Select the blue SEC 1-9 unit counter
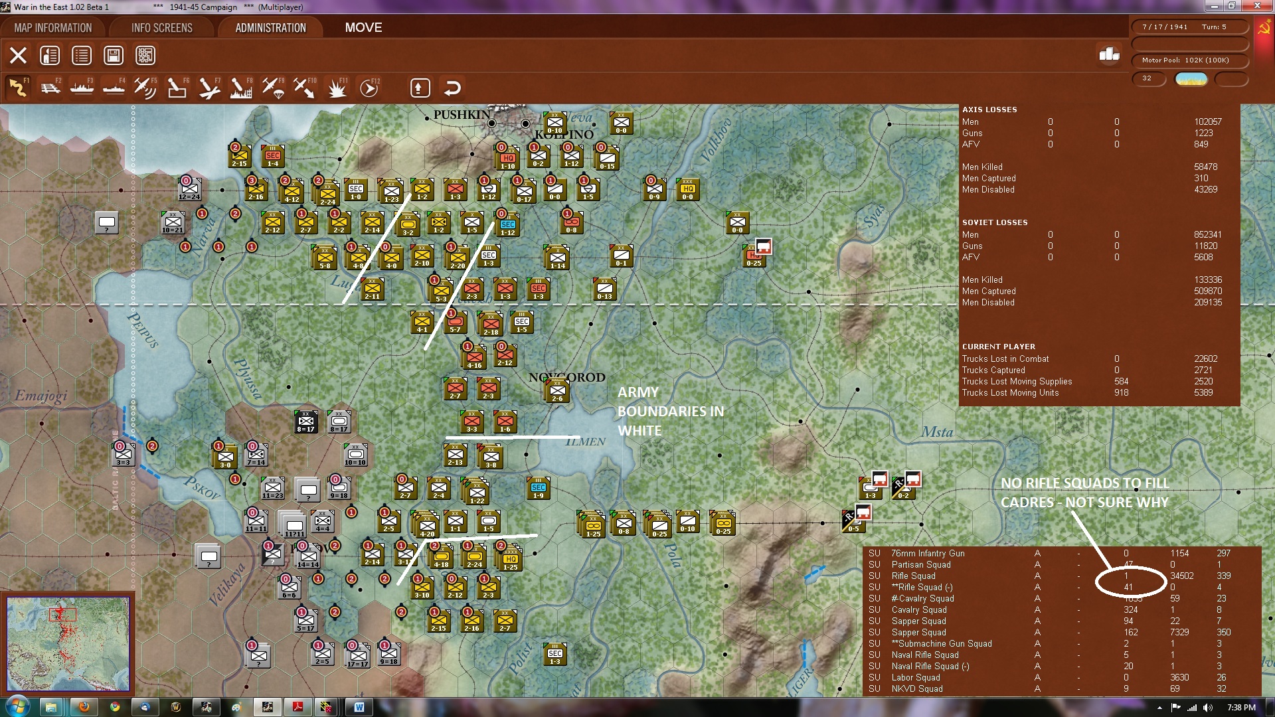Viewport: 1275px width, 717px height. (x=538, y=488)
